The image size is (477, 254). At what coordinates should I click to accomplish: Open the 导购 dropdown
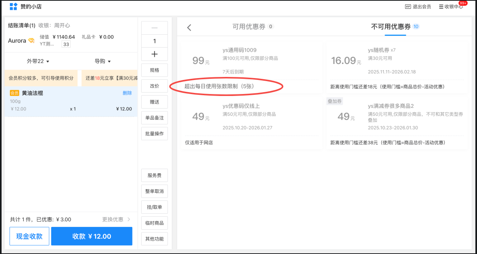click(103, 61)
